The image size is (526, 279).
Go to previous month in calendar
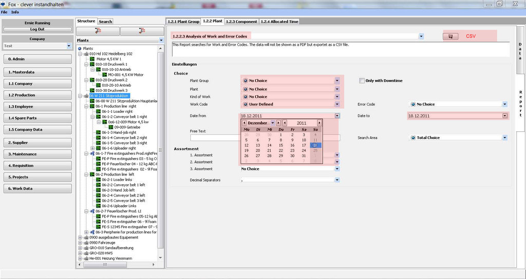(245, 123)
